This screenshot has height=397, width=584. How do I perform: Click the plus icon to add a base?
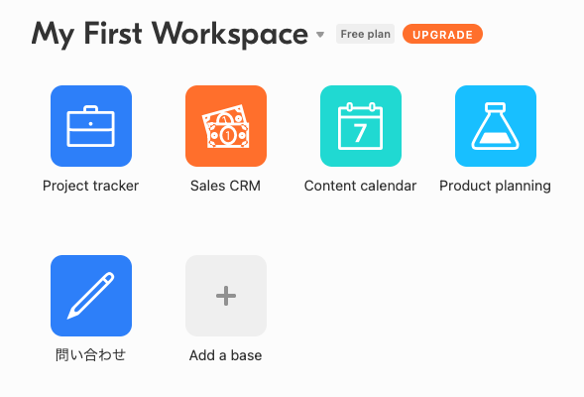pos(226,296)
